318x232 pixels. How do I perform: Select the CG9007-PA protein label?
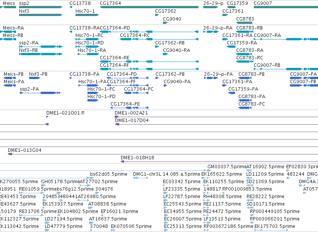click(303, 74)
